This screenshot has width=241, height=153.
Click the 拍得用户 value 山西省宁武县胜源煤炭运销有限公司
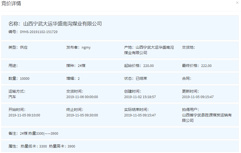tap(207, 118)
